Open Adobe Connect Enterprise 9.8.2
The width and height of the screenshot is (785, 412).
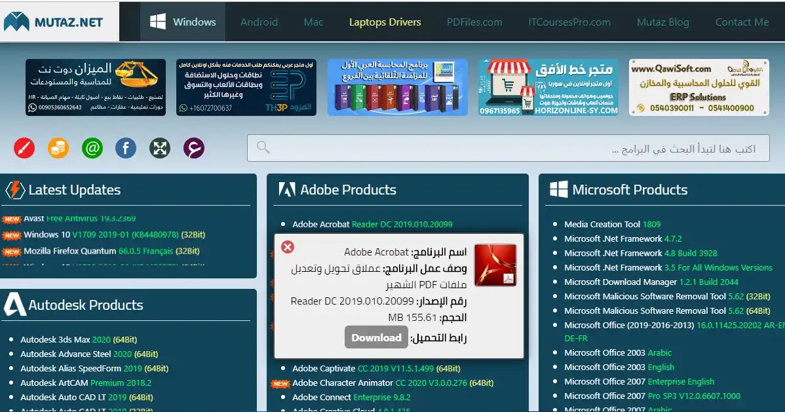[351, 397]
